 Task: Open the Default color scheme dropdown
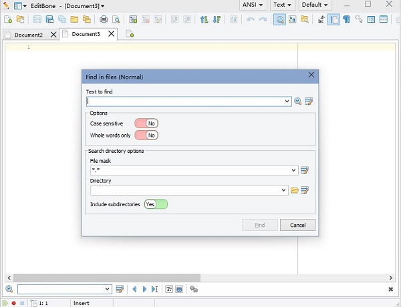pyautogui.click(x=315, y=5)
